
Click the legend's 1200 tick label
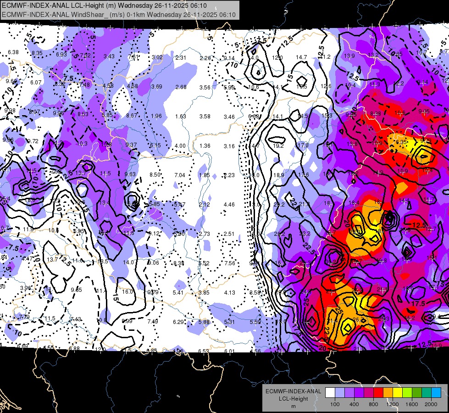click(x=393, y=404)
